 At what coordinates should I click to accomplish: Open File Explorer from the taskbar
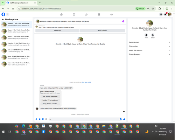pos(104,126)
